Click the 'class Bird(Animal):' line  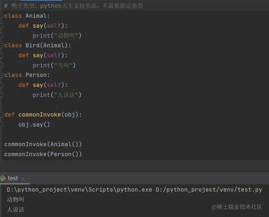click(x=38, y=45)
